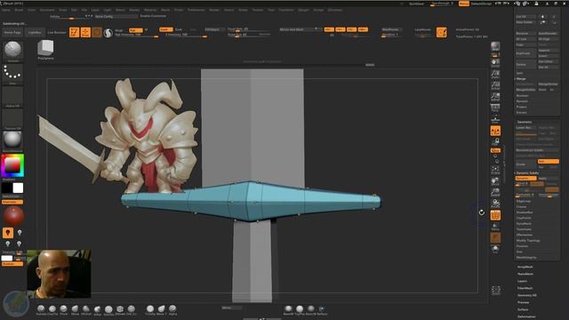The width and height of the screenshot is (569, 320).
Task: Click Reconstruct Subdiv button
Action: (x=537, y=150)
